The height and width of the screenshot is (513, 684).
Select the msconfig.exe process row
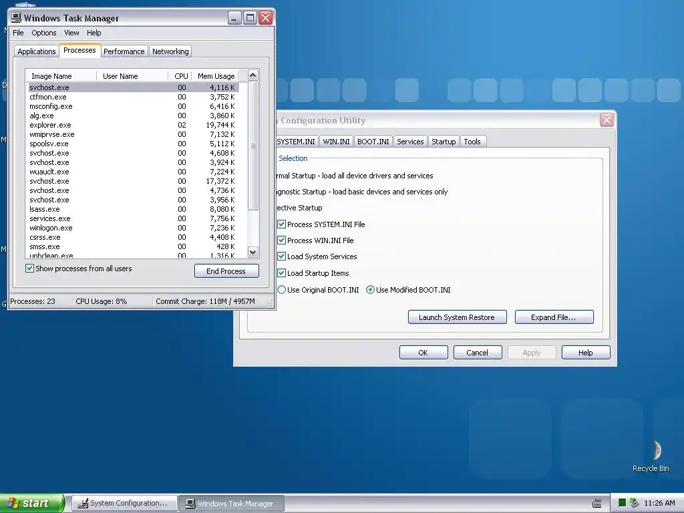tap(132, 106)
